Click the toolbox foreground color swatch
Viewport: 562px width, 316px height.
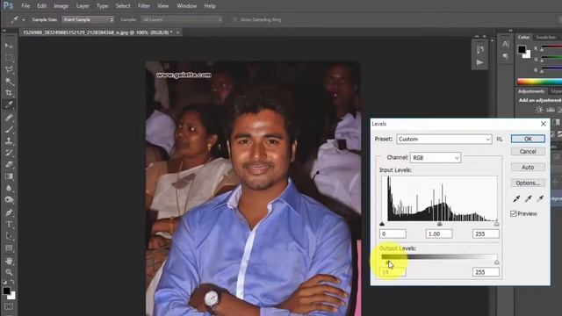[x=6, y=291]
